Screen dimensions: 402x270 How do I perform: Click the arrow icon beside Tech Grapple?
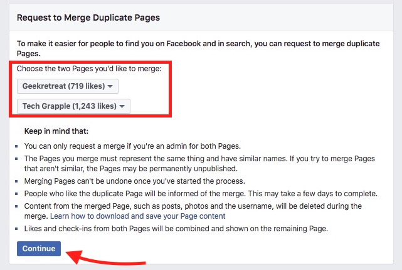(x=122, y=106)
